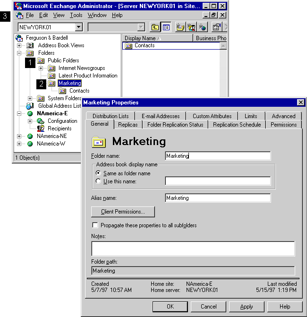Click the New Mailbox toolbar icon
The height and width of the screenshot is (317, 307).
180,27
